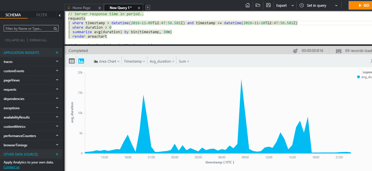This screenshot has height=171, width=372.
Task: Select the chart view icon
Action: click(81, 61)
